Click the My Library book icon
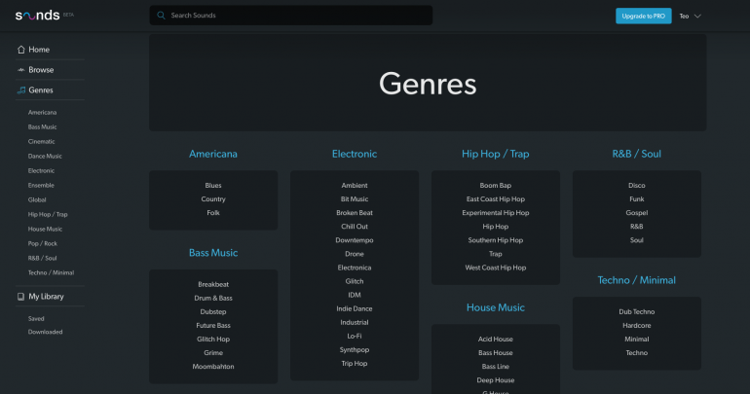The width and height of the screenshot is (750, 394). coord(21,297)
